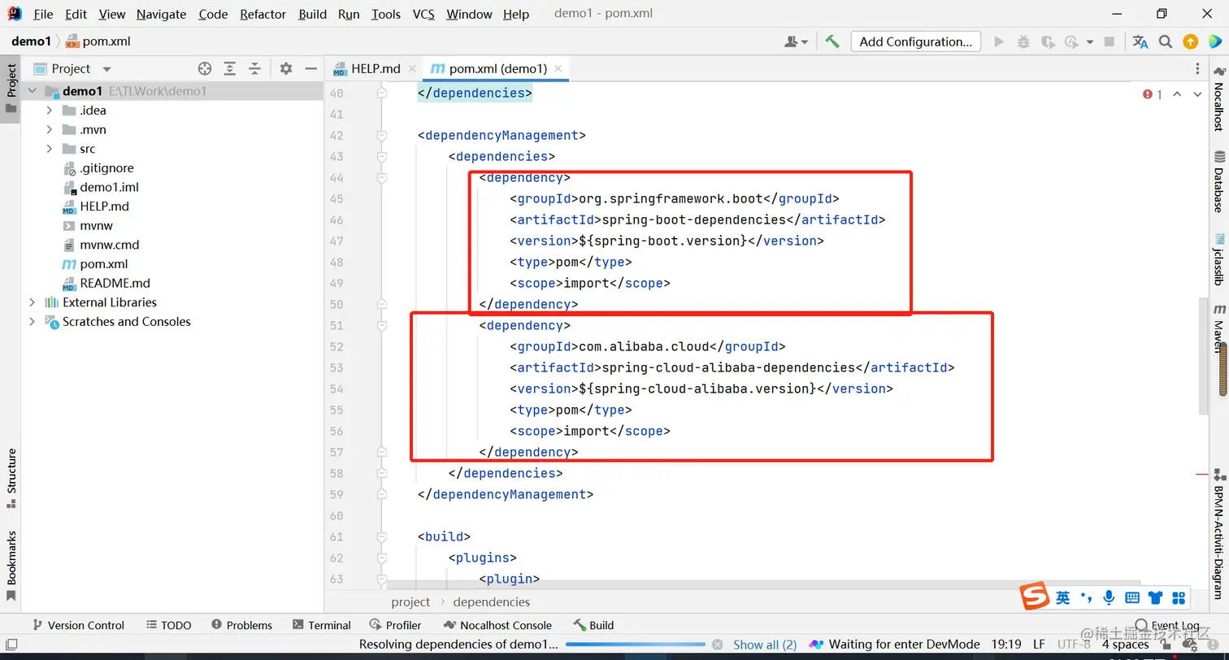The width and height of the screenshot is (1229, 660).
Task: Click the Stop square icon
Action: (x=1109, y=41)
